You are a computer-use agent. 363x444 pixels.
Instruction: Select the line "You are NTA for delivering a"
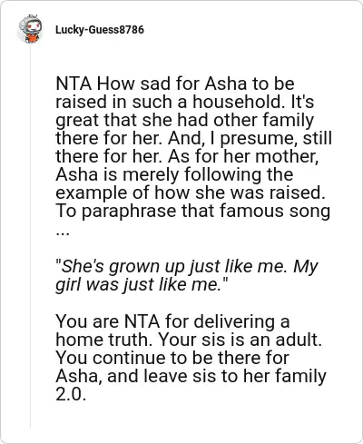pos(172,321)
